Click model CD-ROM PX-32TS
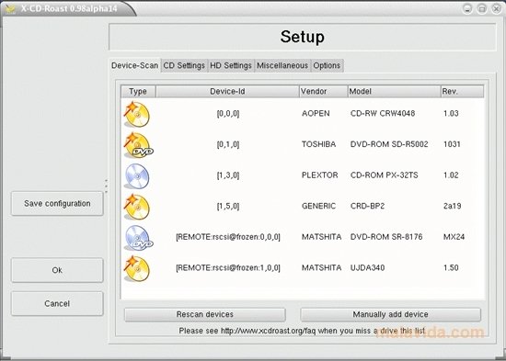This screenshot has height=361, width=506. pyautogui.click(x=384, y=175)
